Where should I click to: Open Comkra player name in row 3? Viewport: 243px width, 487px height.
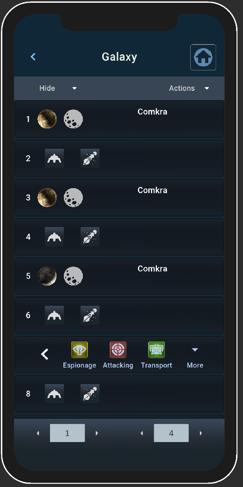click(x=152, y=190)
